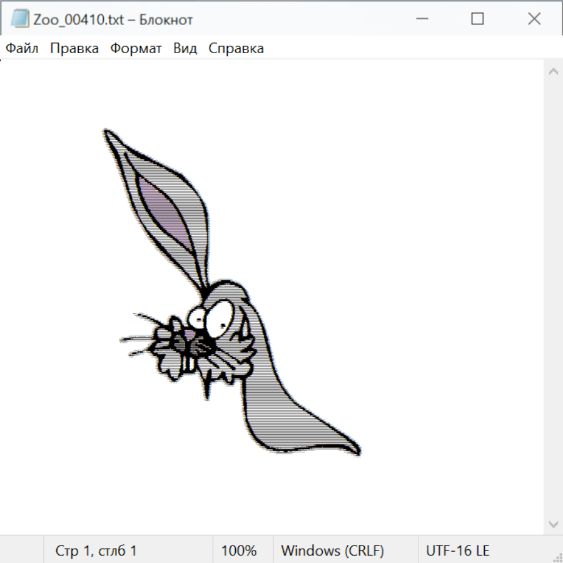Click the resize grip at window corner
This screenshot has height=563, width=563.
pyautogui.click(x=557, y=557)
